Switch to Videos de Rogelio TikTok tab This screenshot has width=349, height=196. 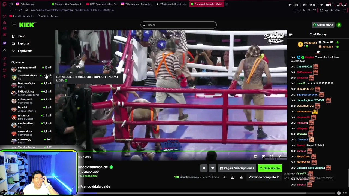[171, 4]
